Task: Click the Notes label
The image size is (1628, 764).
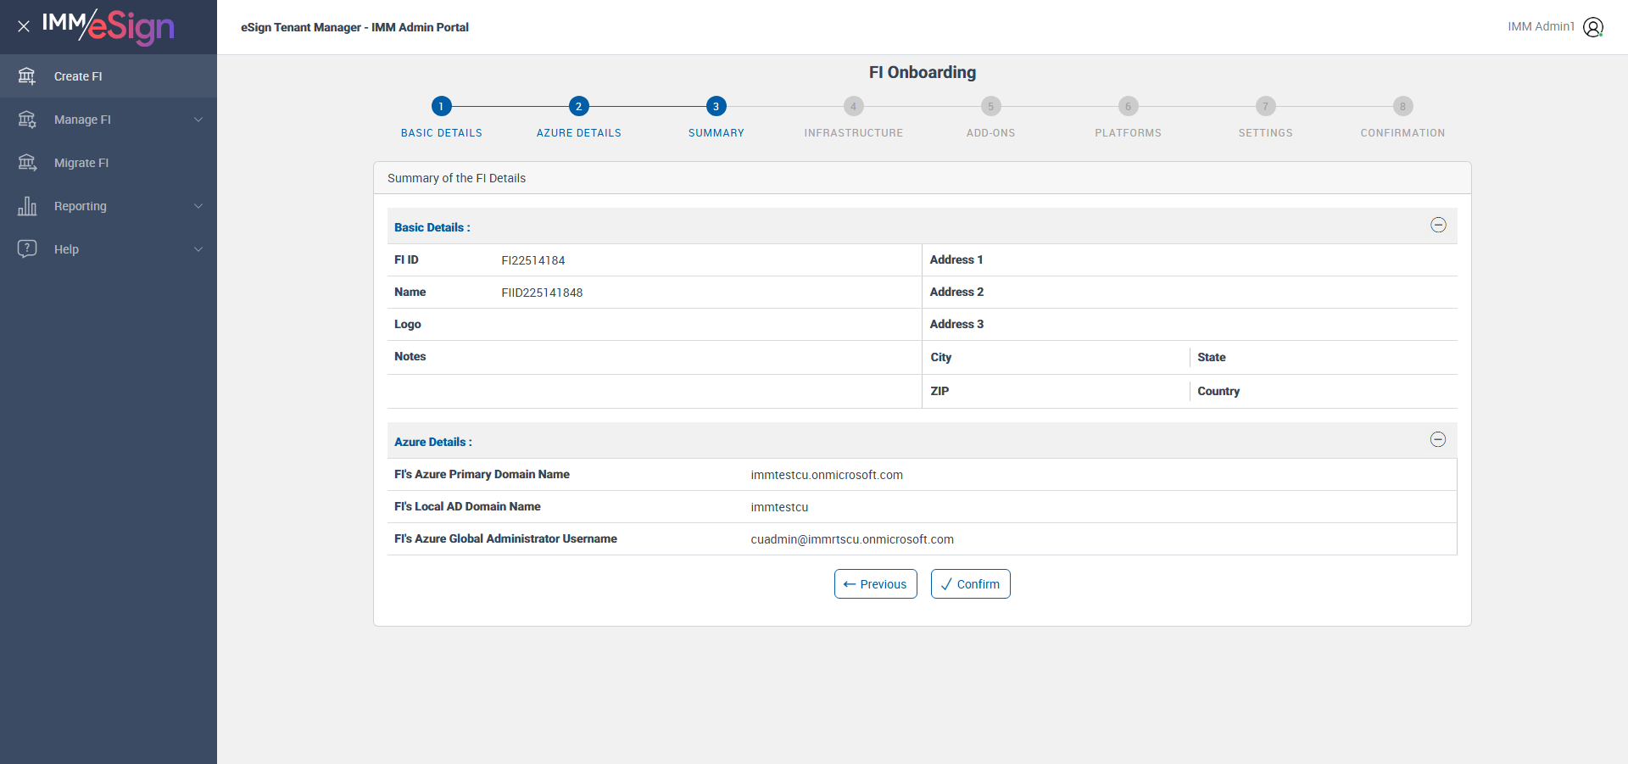Action: tap(410, 356)
